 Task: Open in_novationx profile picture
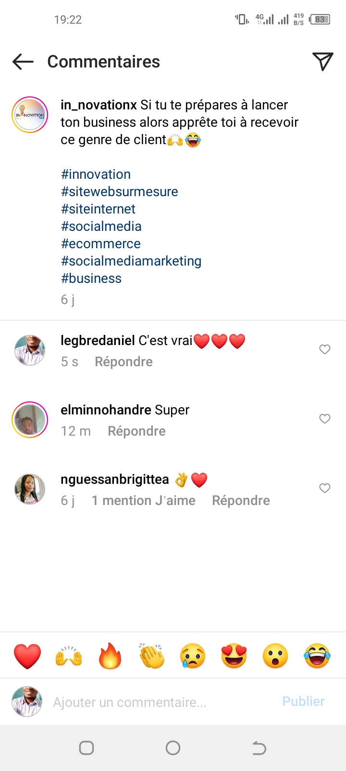click(30, 115)
